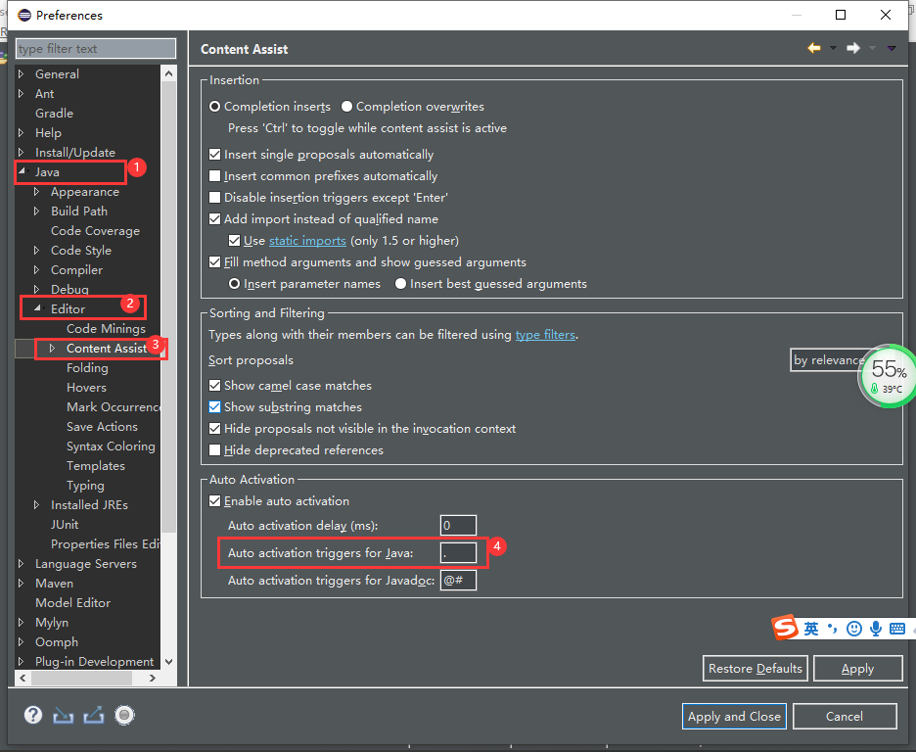Click the Auto activation delay field
Screen dimensions: 916x752
point(458,525)
